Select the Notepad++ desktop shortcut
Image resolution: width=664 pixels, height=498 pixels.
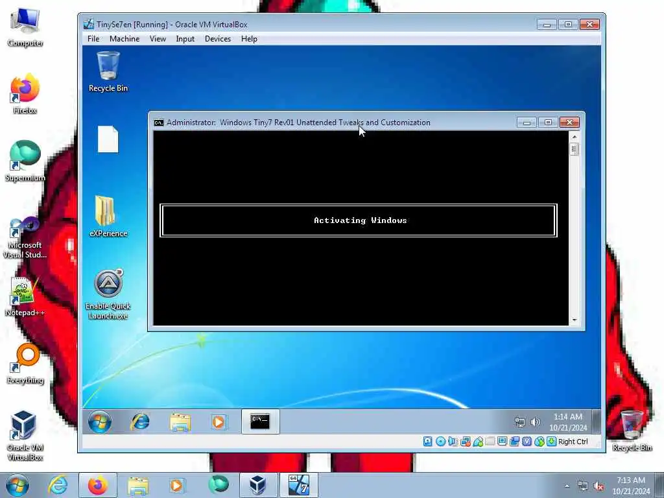25,296
